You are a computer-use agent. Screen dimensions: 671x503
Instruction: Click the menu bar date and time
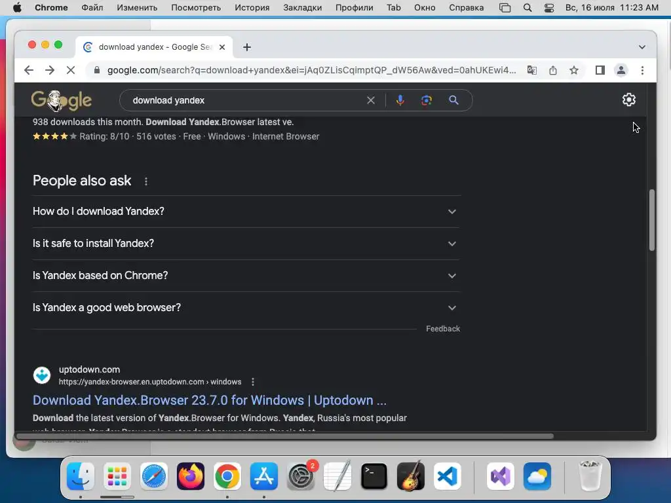611,8
